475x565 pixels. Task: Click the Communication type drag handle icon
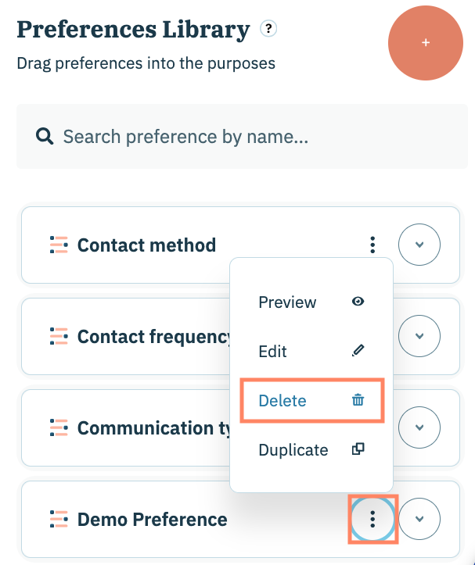pos(58,427)
